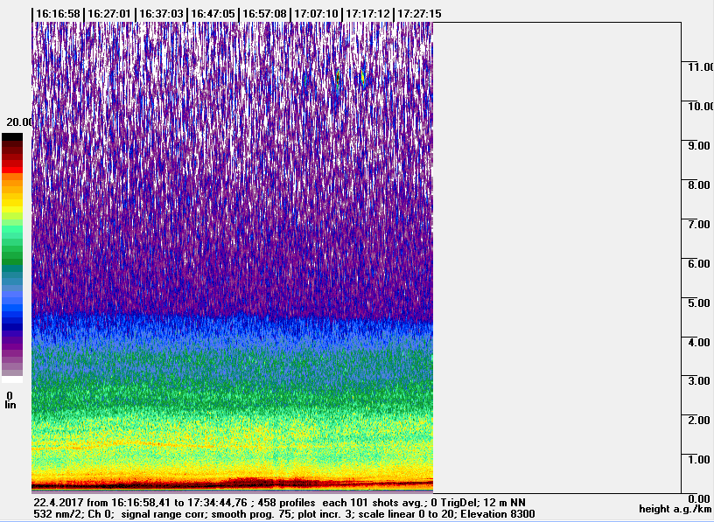
Task: Click the '458 profiles' text in footer
Action: point(286,503)
